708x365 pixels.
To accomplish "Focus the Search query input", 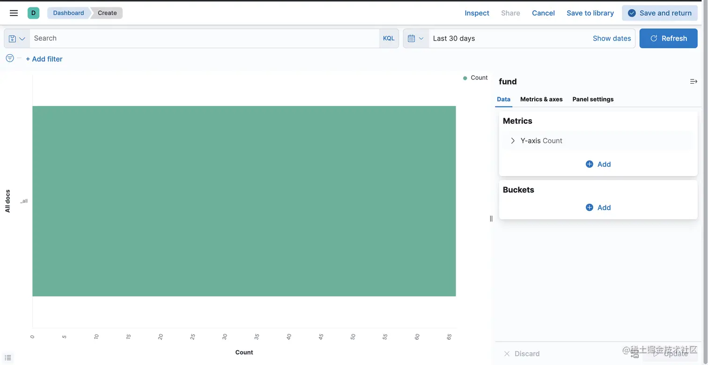I will coord(204,38).
